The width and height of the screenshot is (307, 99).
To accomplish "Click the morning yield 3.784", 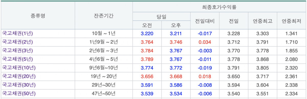I will tap(147, 51).
